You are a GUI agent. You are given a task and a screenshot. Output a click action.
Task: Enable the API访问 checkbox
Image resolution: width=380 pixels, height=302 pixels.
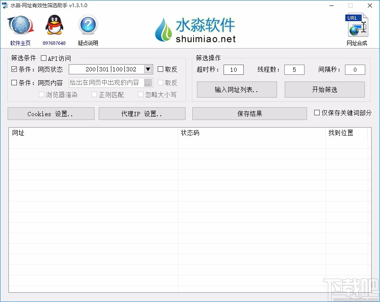(x=43, y=58)
